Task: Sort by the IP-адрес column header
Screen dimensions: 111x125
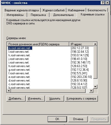Action: click(x=81, y=44)
